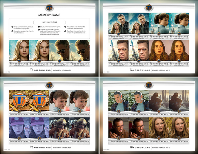Click the step 2 number bullet
This screenshot has height=154, width=198.
13,31
